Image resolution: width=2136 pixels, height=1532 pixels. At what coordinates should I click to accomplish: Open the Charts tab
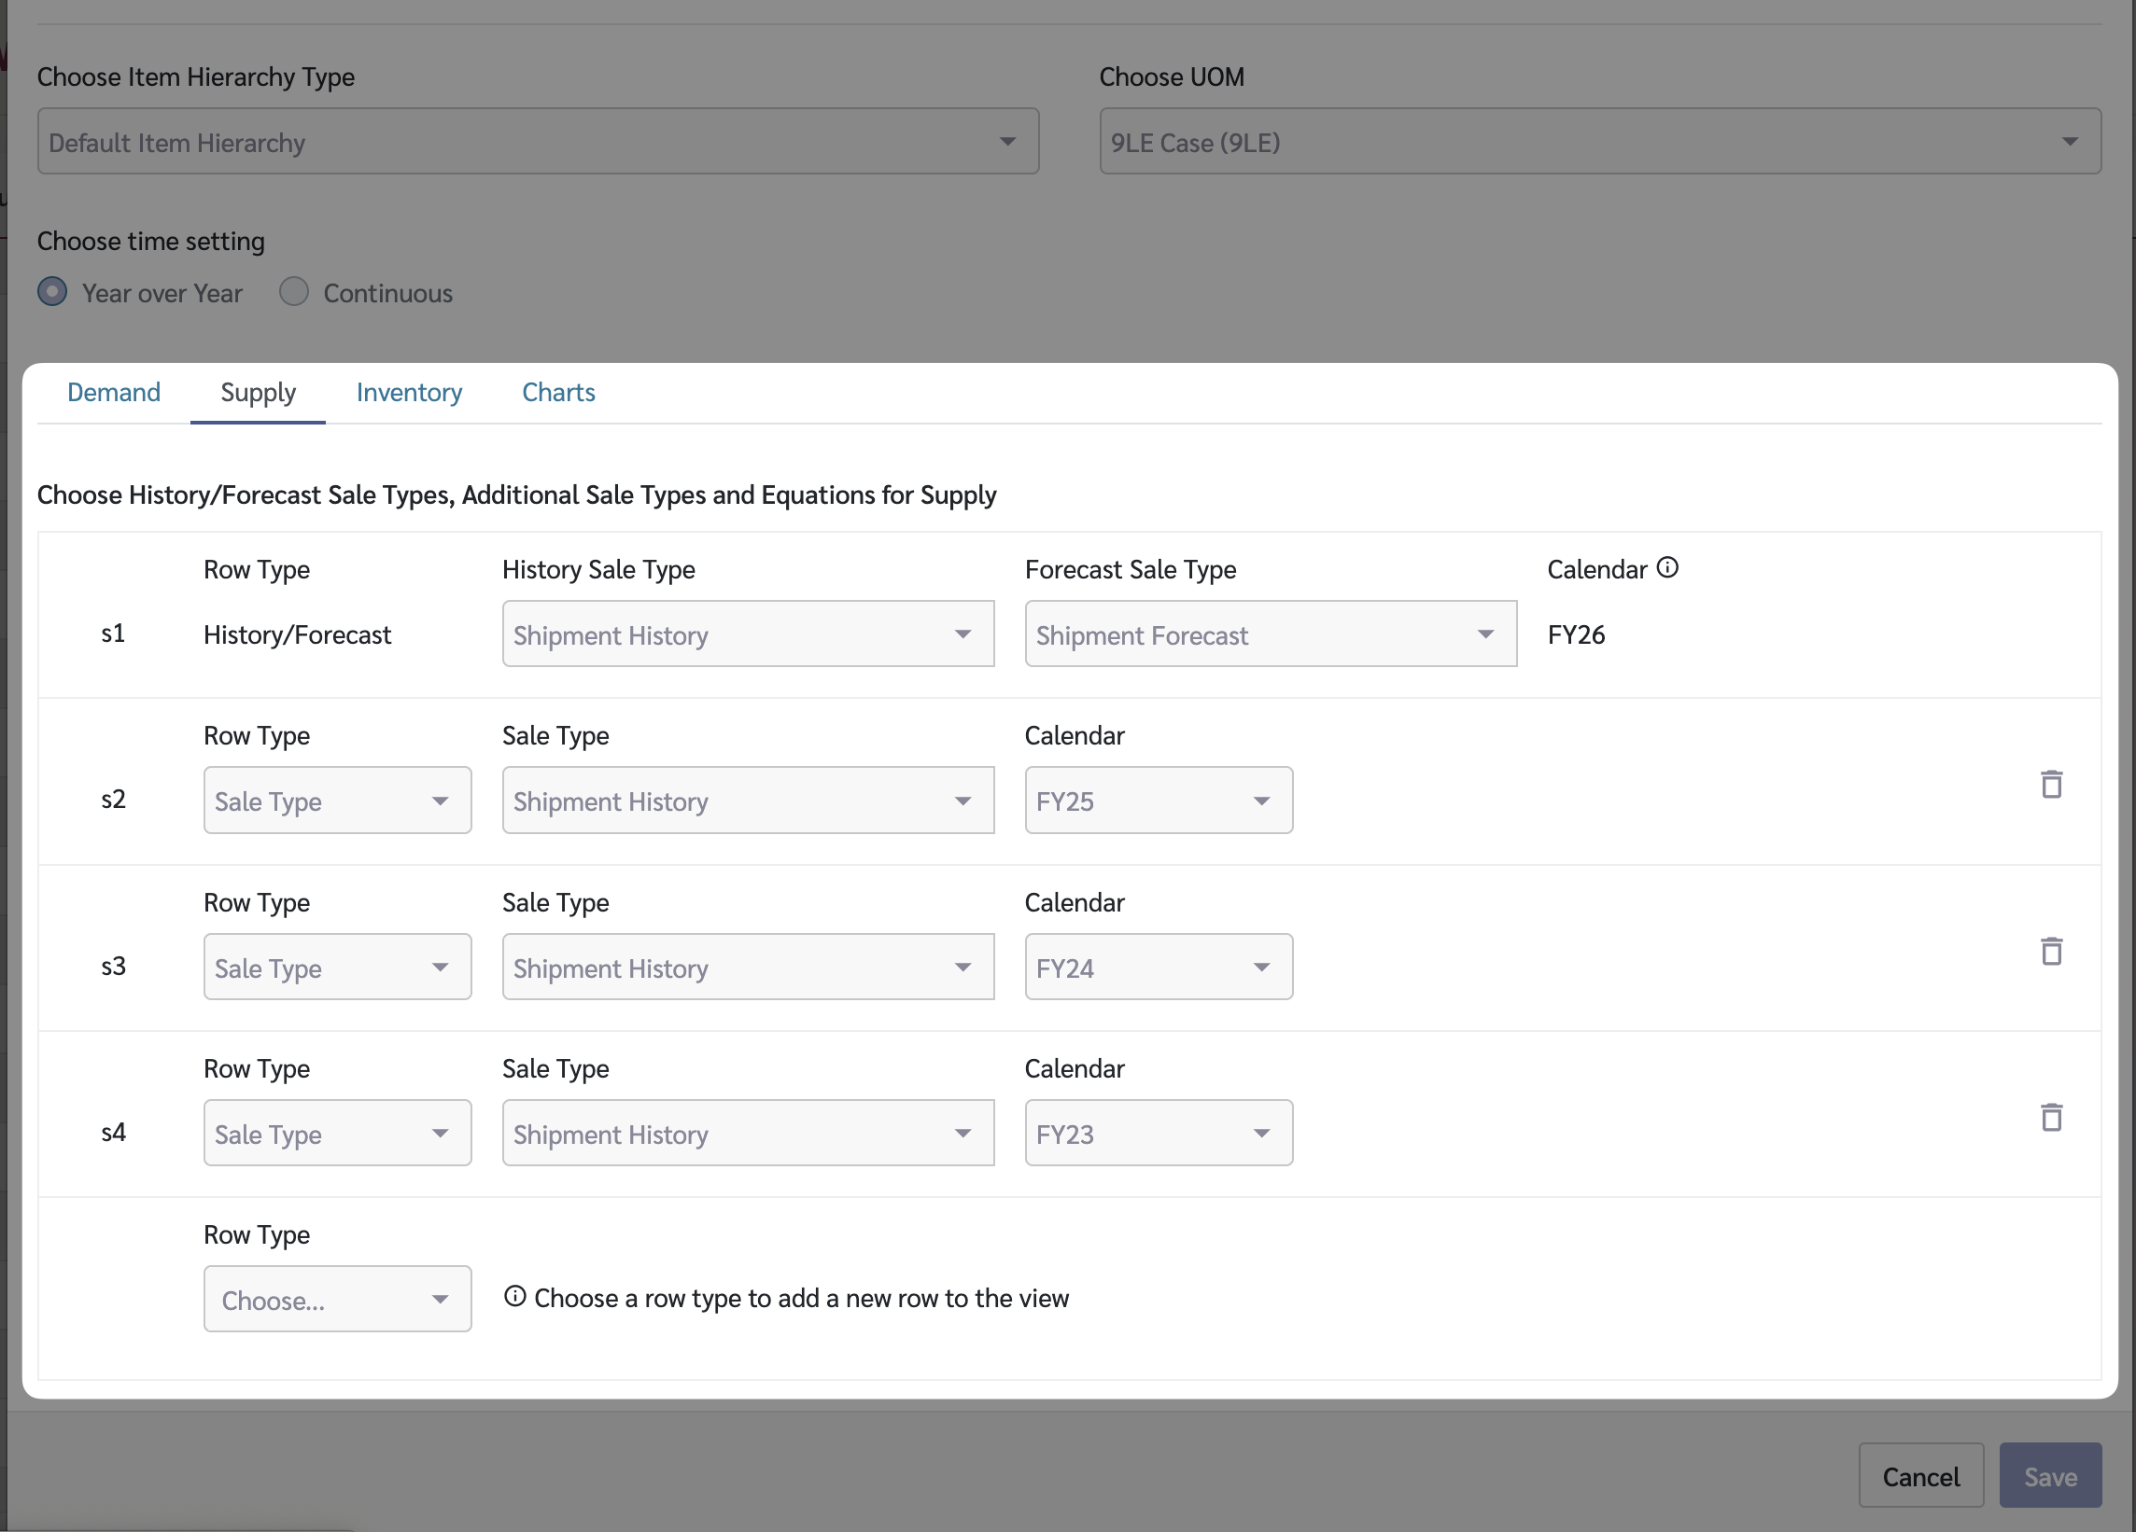[x=558, y=393]
